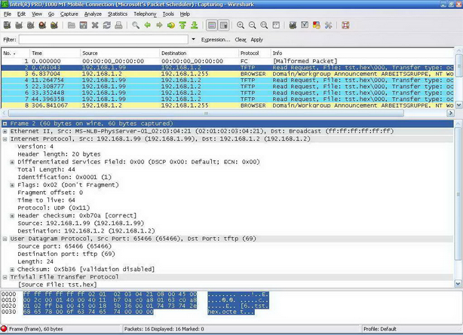Click the Print toolbar icon
Image resolution: width=463 pixels, height=335 pixels.
coord(119,26)
